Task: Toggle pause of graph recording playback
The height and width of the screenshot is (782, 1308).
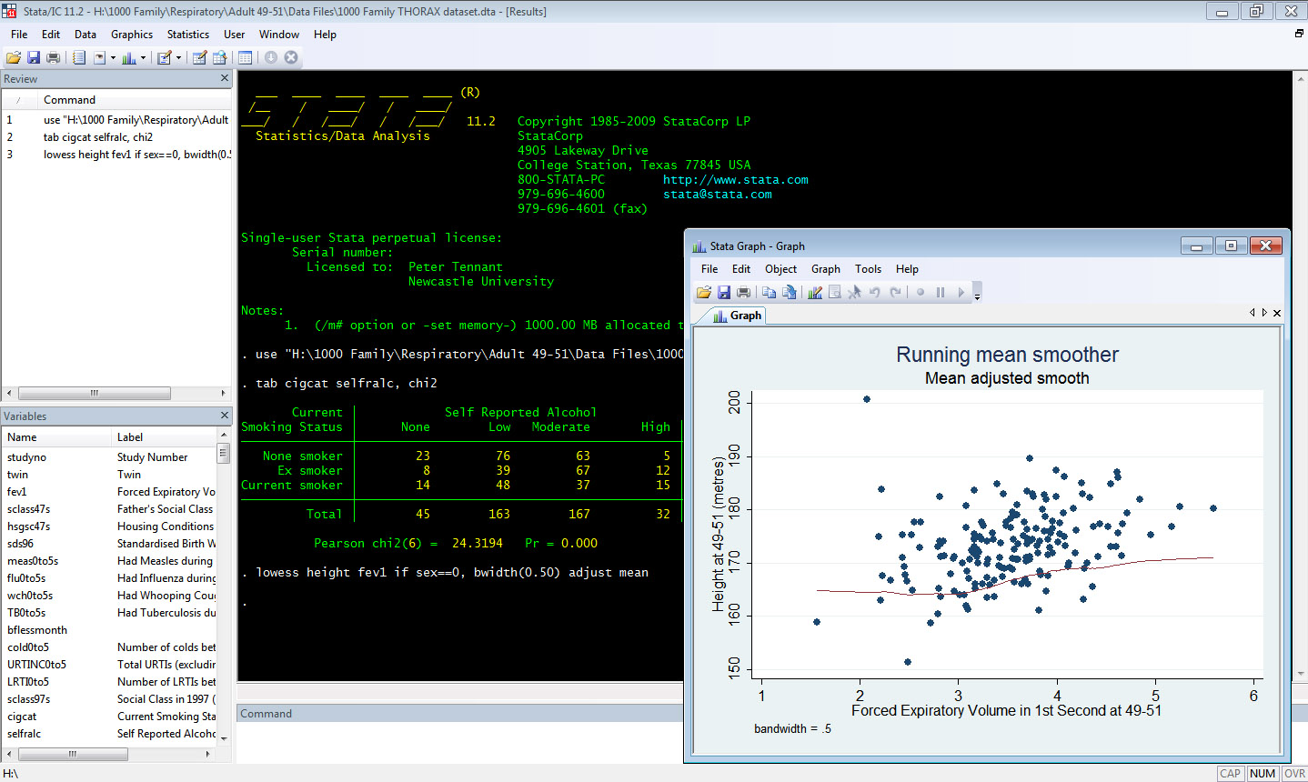Action: coord(941,292)
